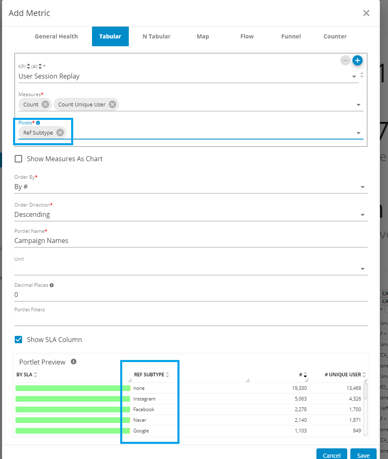Uncheck the Show SLA Column checkbox

coord(18,340)
